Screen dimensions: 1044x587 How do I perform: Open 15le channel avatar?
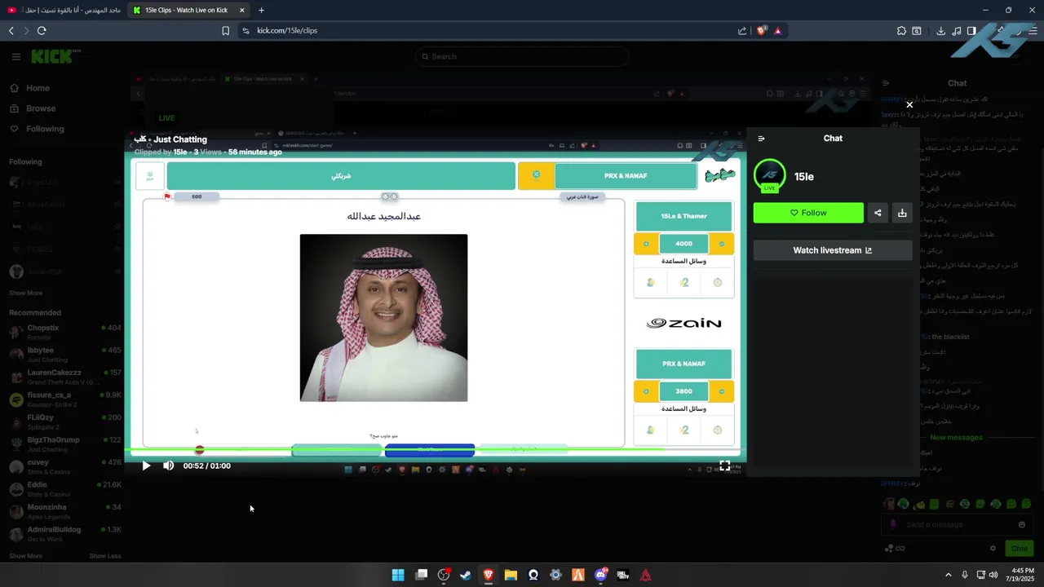(769, 175)
